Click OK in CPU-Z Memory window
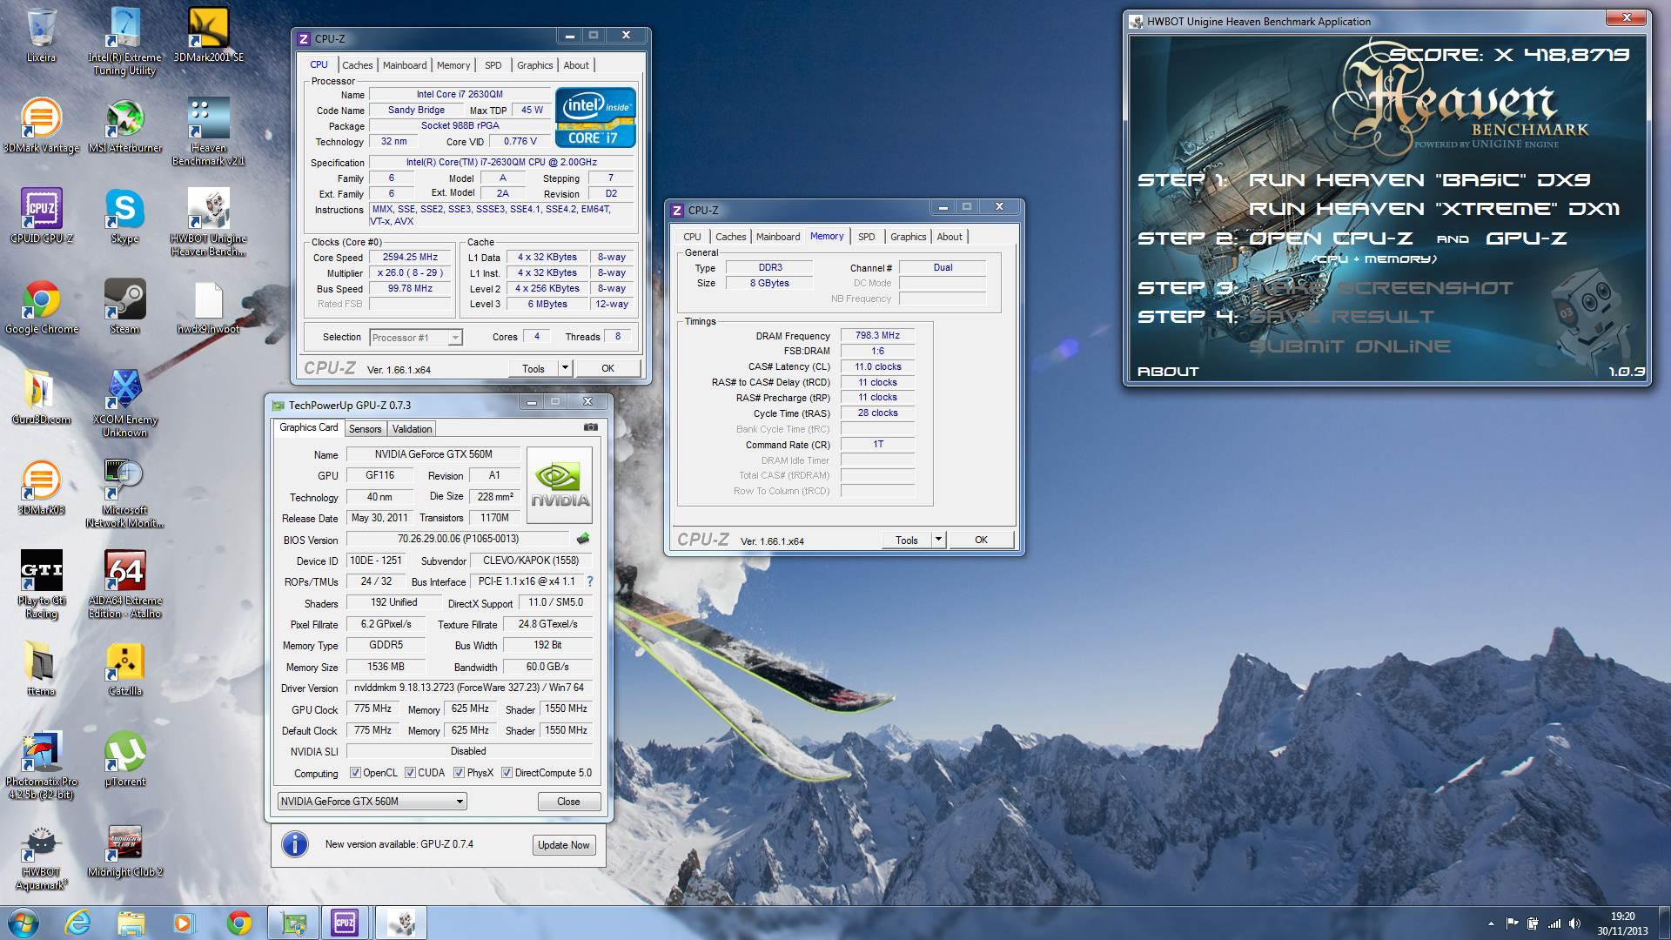The height and width of the screenshot is (940, 1671). (x=981, y=540)
